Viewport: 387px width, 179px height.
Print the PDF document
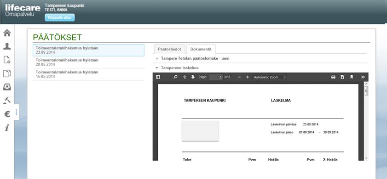coord(333,77)
